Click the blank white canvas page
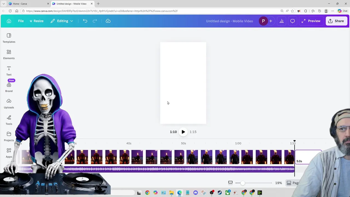350x197 pixels. pos(183,83)
